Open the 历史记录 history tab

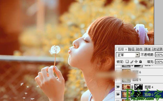point(158,49)
